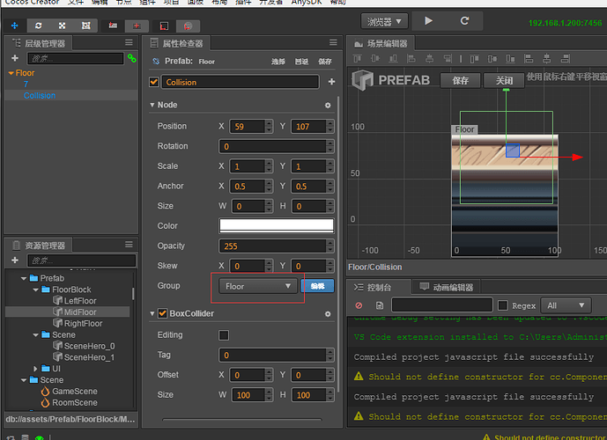The width and height of the screenshot is (607, 440).
Task: Click the prefab save button in scene
Action: (x=460, y=80)
